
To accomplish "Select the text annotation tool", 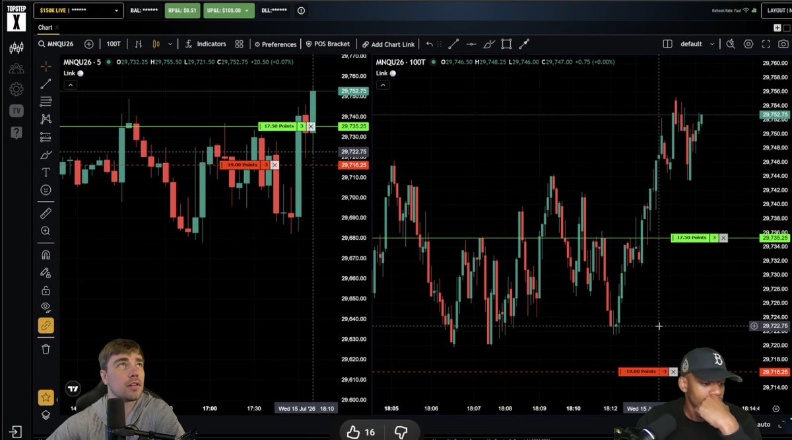I will pos(46,172).
